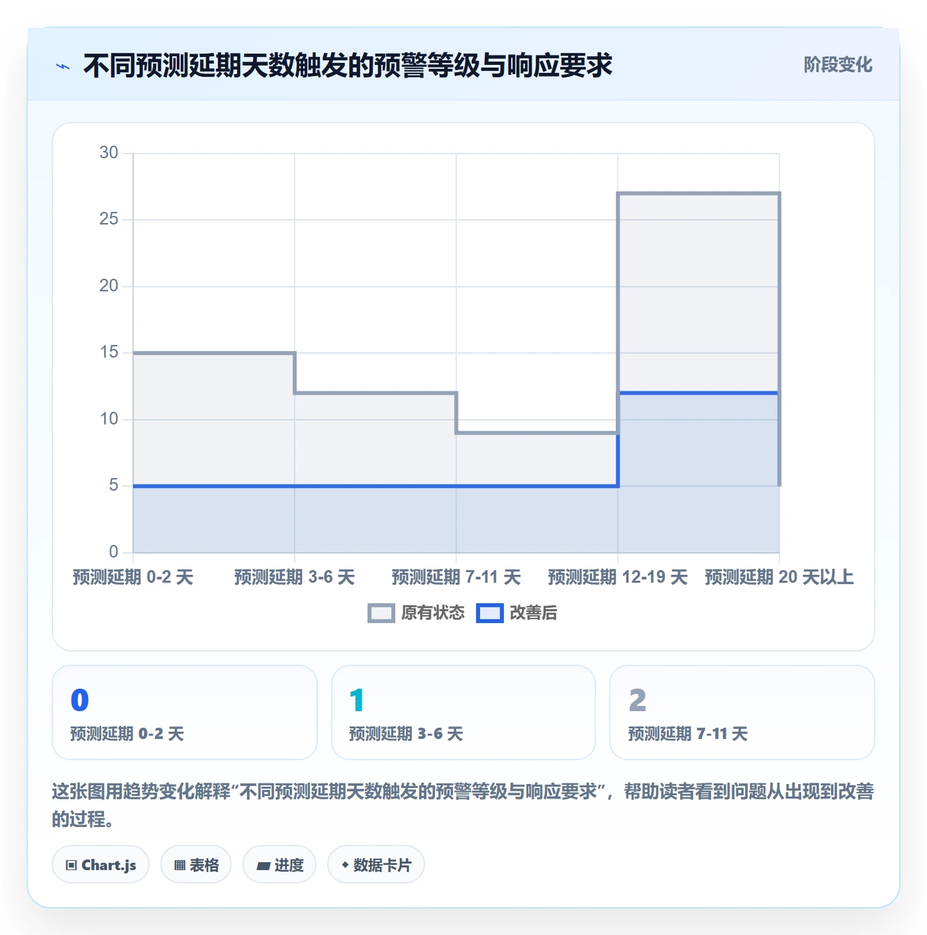Click the Chart.js chip's square icon
This screenshot has width=927, height=935.
(72, 865)
